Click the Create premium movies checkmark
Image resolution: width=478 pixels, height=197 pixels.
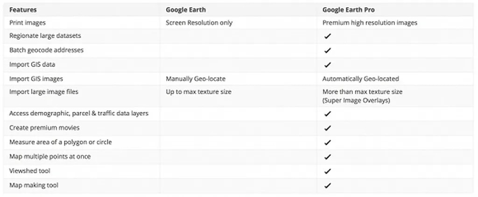pos(327,128)
